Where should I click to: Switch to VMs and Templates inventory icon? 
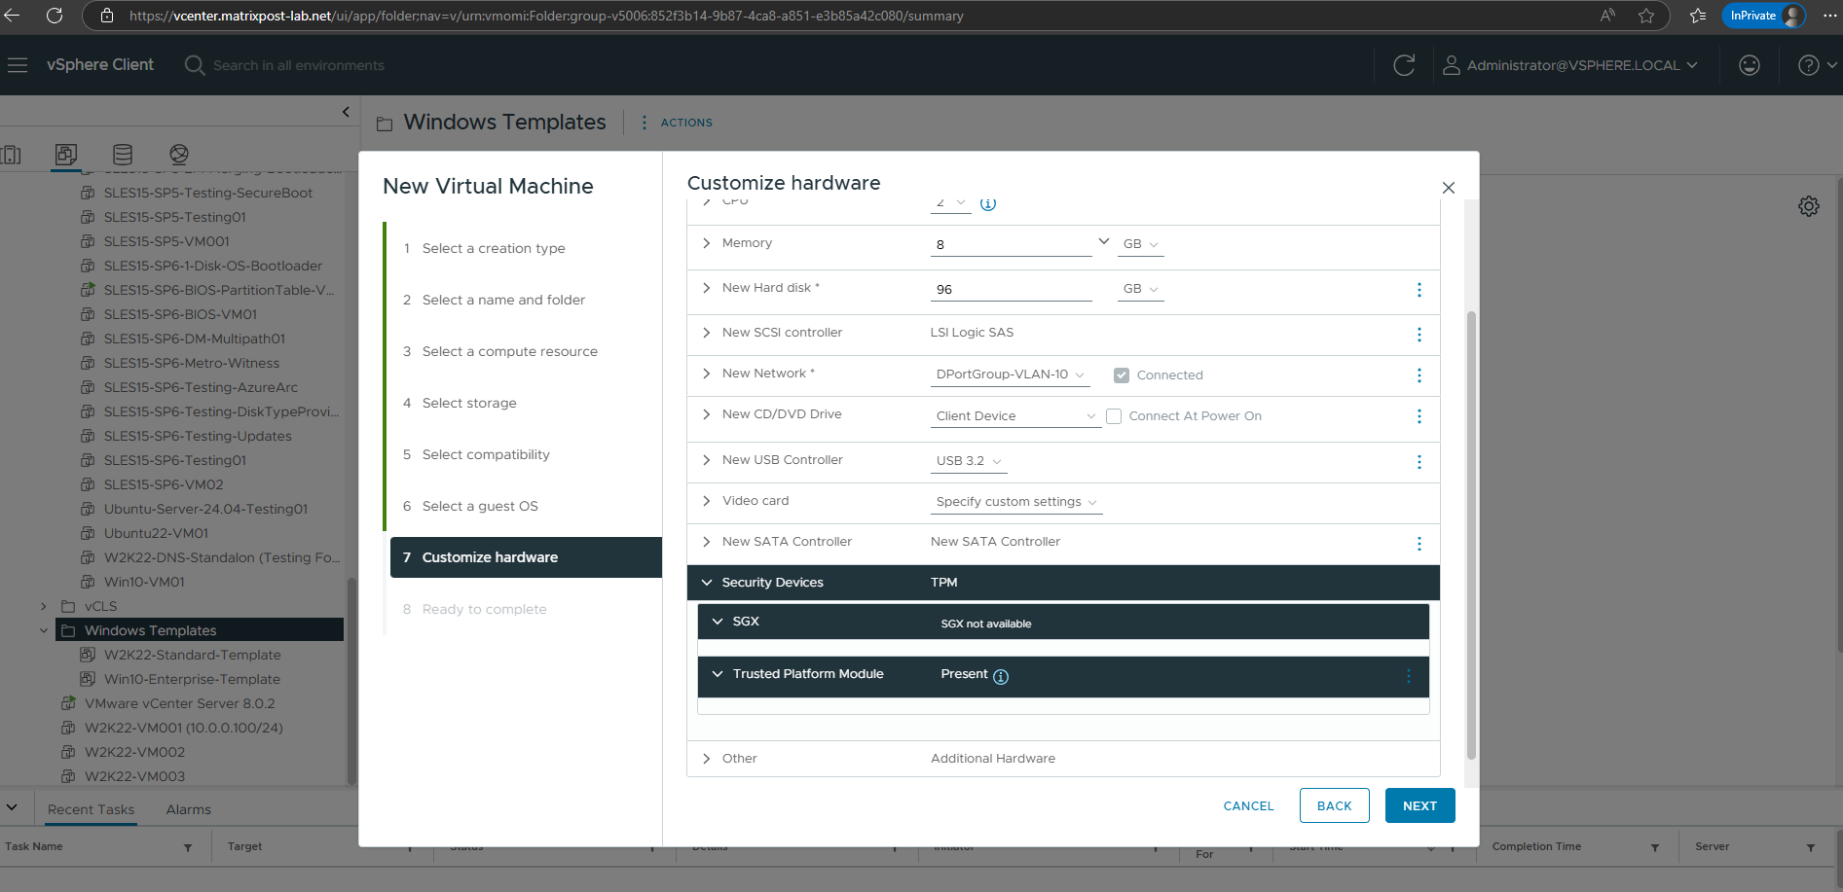66,155
